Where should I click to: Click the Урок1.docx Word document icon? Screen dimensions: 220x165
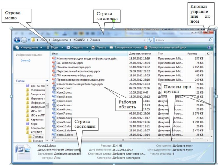point(54,88)
